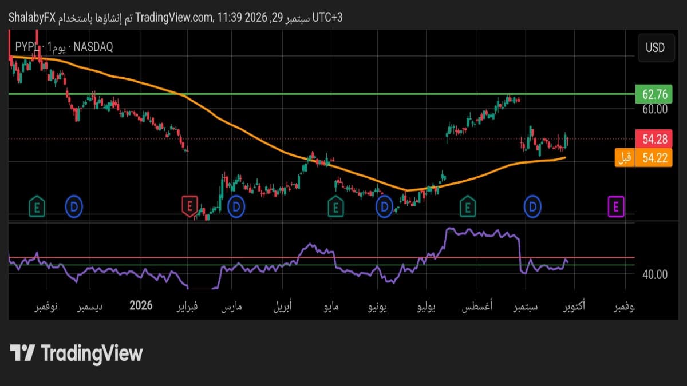Click the dividend D marker in June

[385, 206]
